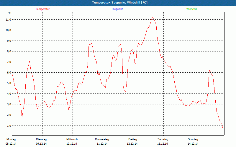Click the 09.12.14 date label

pyautogui.click(x=41, y=144)
